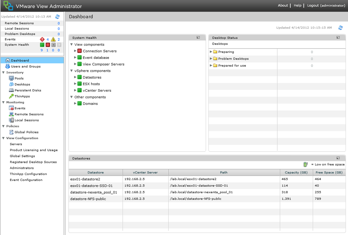
Task: Click the green System Health indicator
Action: click(x=42, y=45)
